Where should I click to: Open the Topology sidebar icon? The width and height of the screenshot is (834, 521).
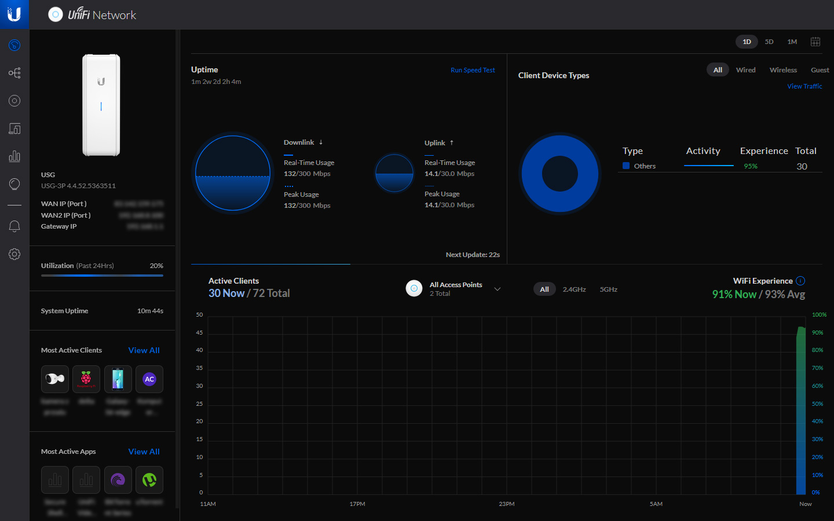[x=14, y=73]
